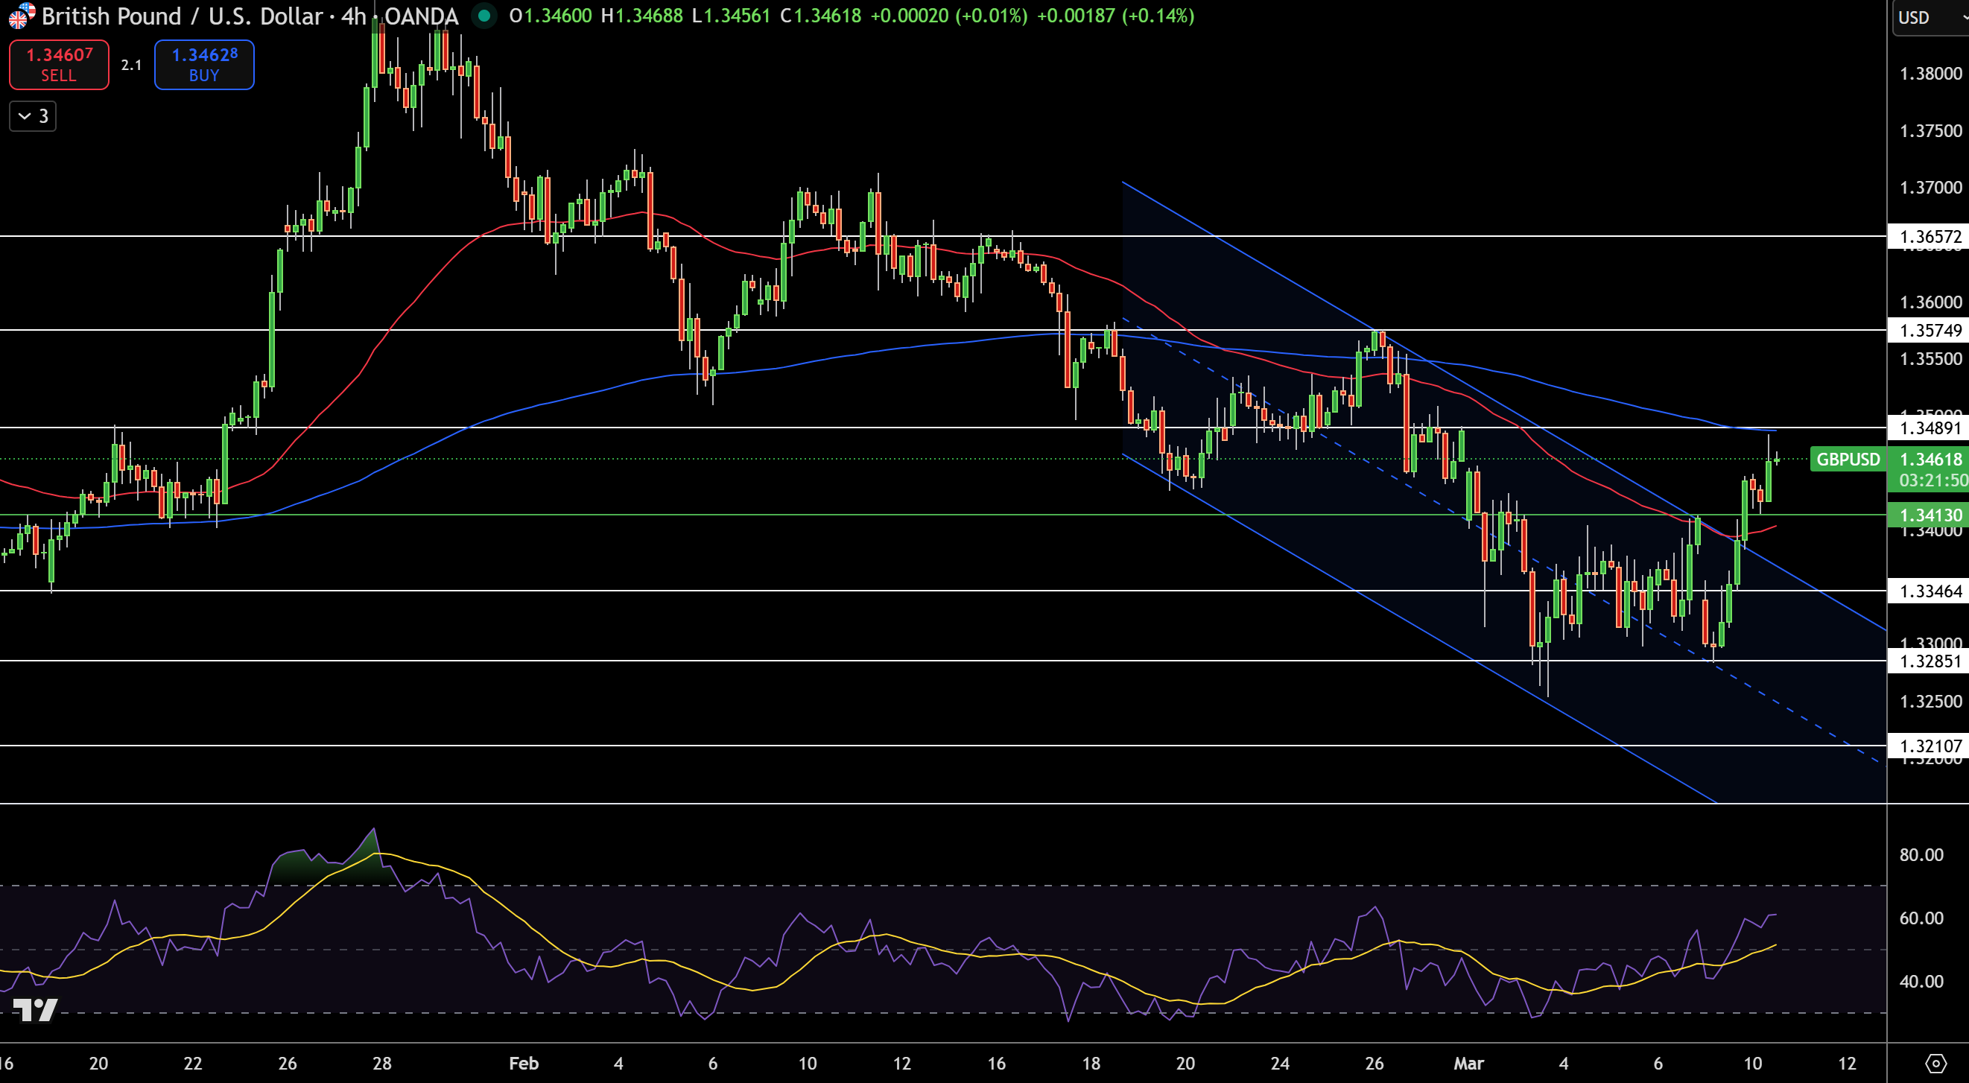The width and height of the screenshot is (1969, 1083).
Task: Click the GBP/USD flag symbol icon
Action: click(22, 16)
